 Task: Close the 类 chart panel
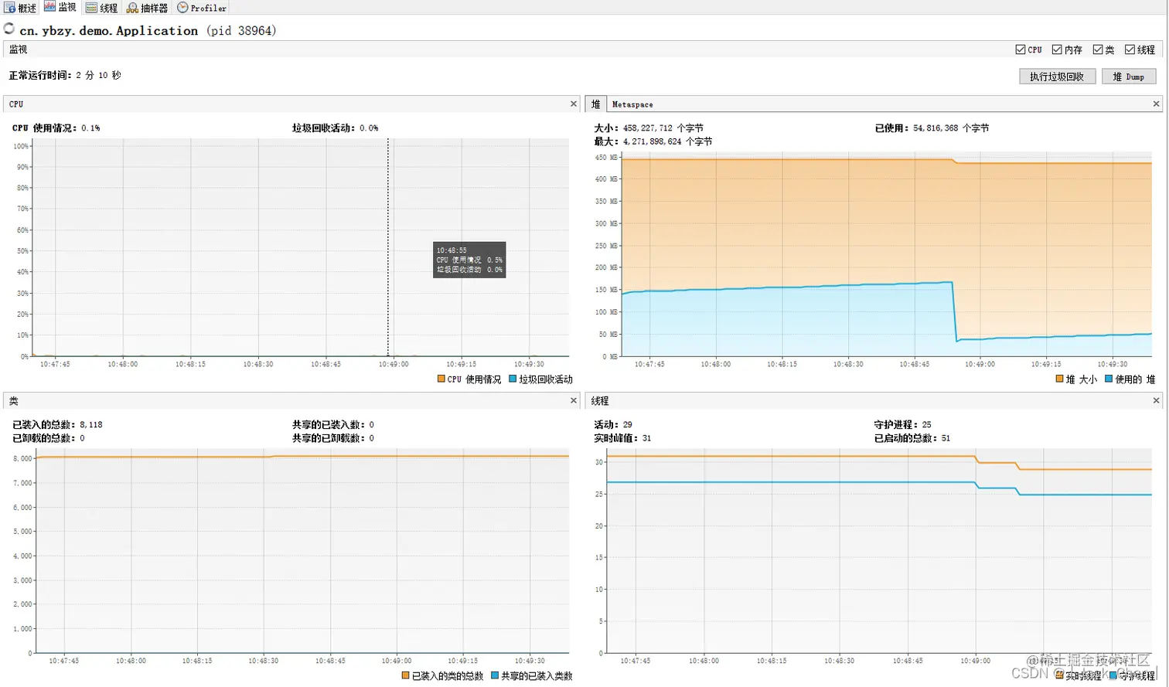[574, 400]
